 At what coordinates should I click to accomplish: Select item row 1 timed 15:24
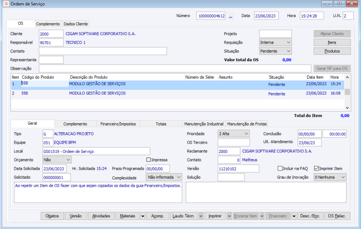pos(177,85)
